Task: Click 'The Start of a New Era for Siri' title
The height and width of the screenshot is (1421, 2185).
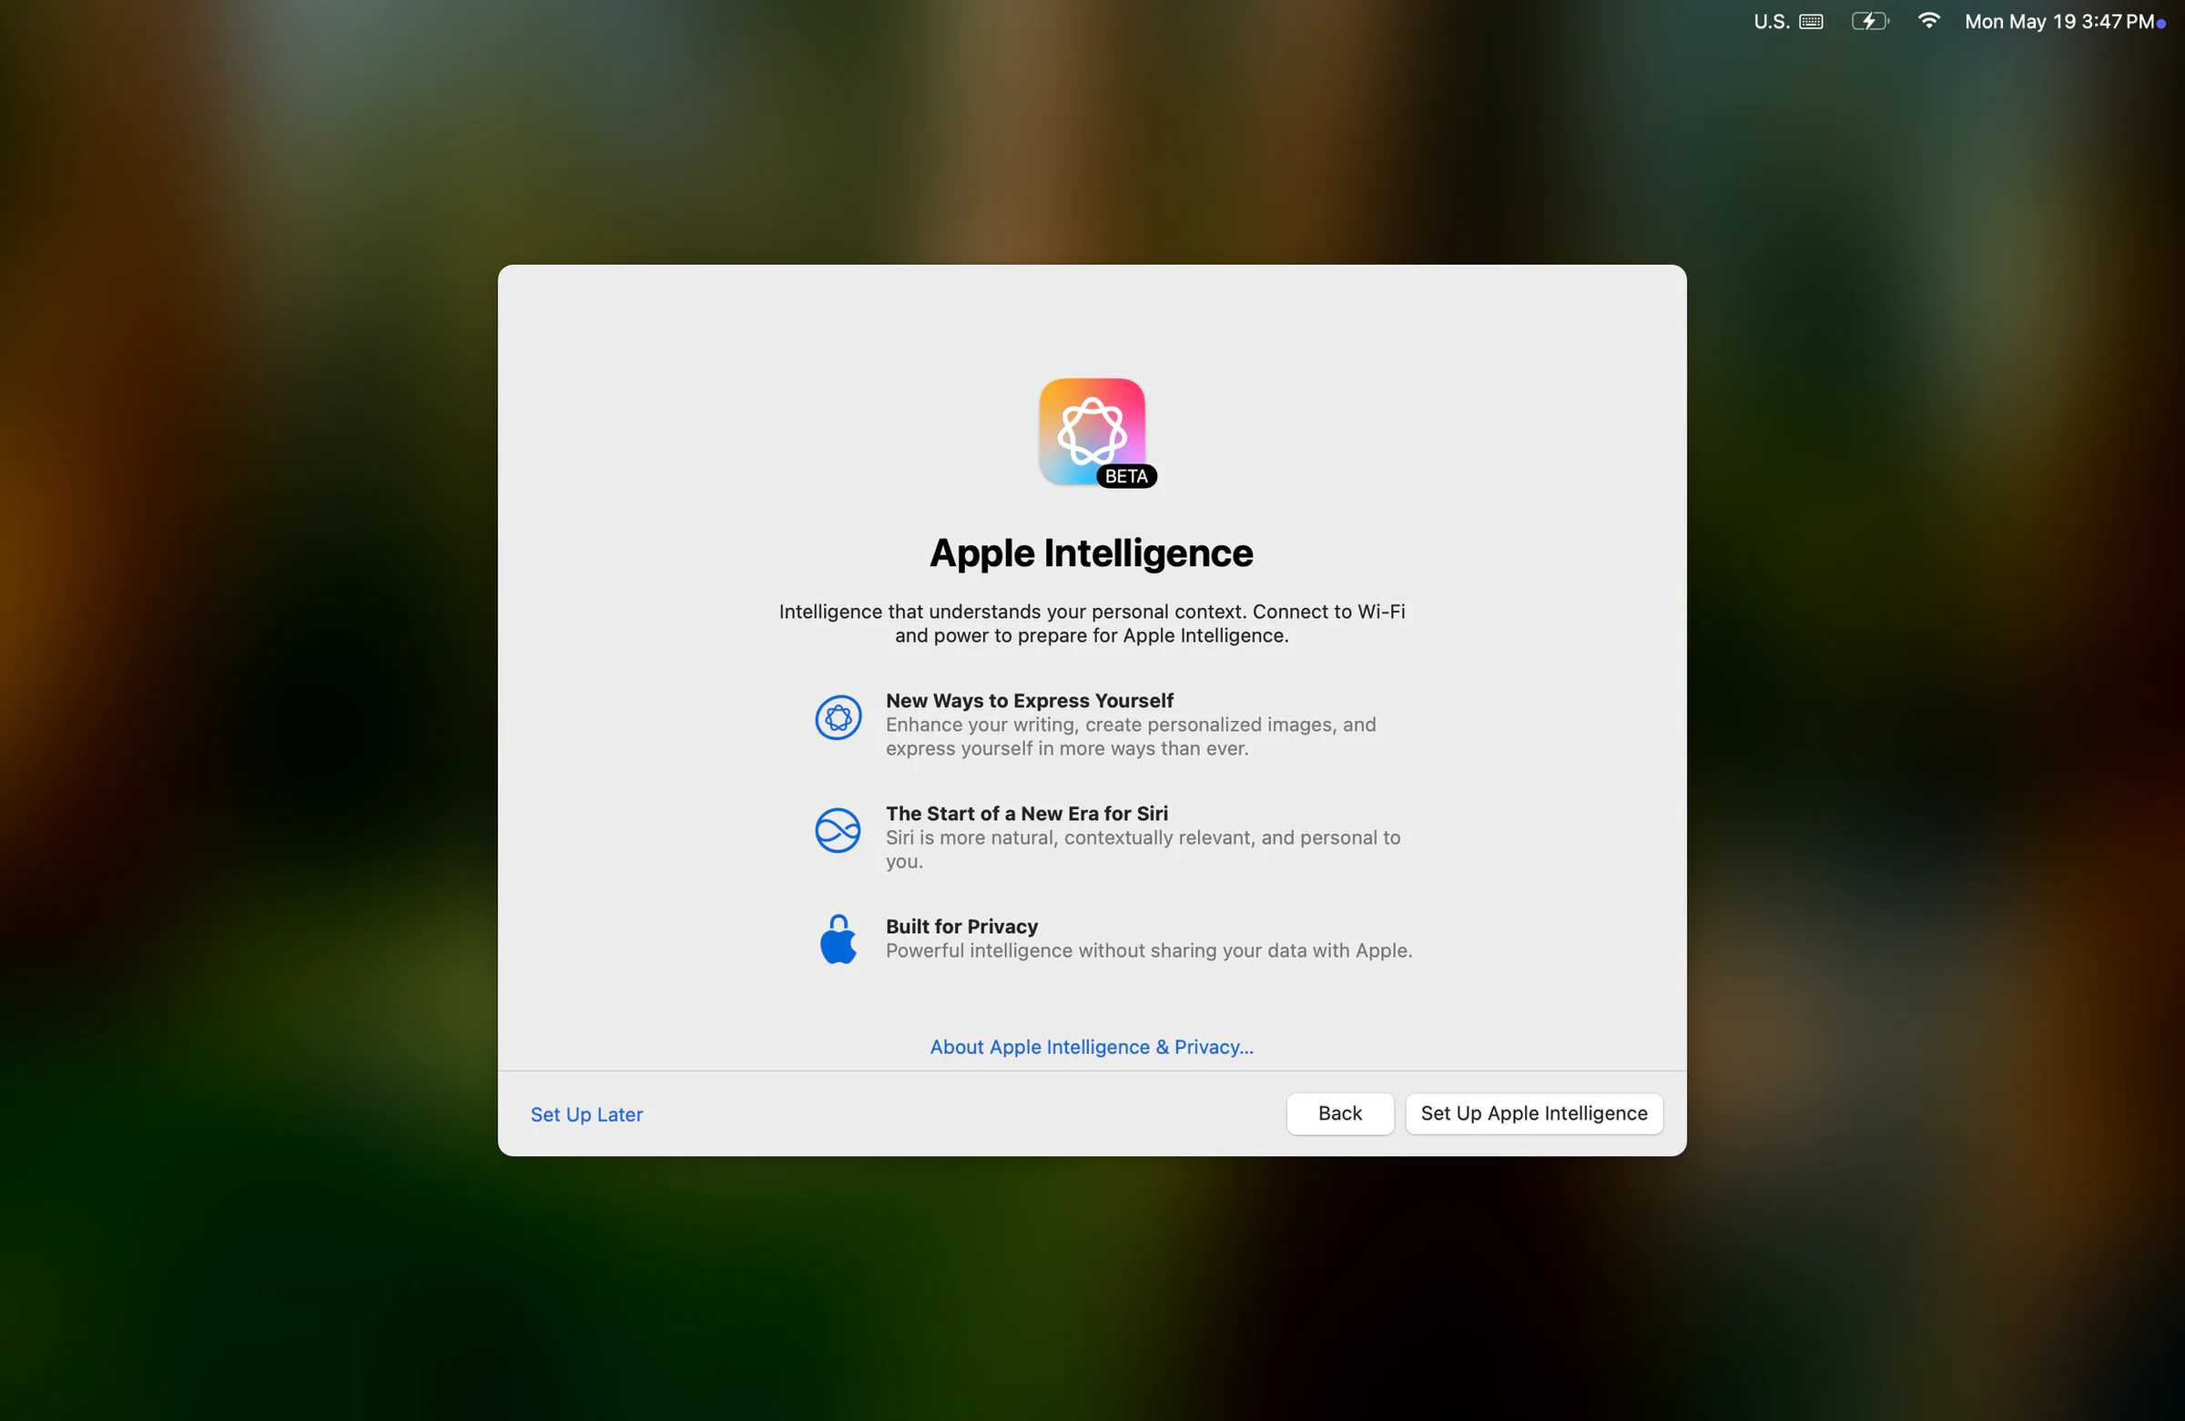Action: [x=1026, y=813]
